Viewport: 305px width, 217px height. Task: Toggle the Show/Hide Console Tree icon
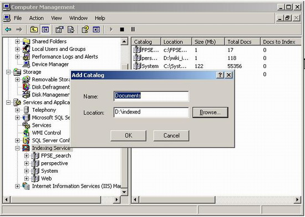(45, 29)
